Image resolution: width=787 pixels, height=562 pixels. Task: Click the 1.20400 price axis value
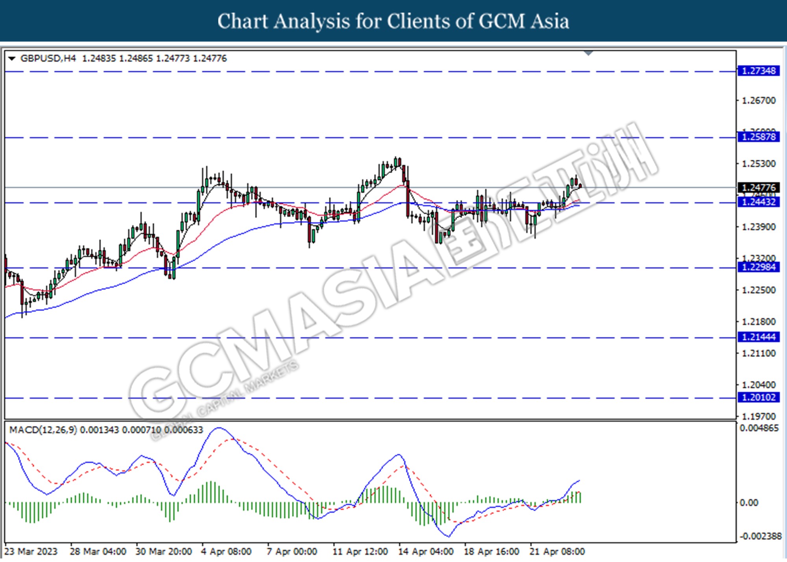[759, 385]
